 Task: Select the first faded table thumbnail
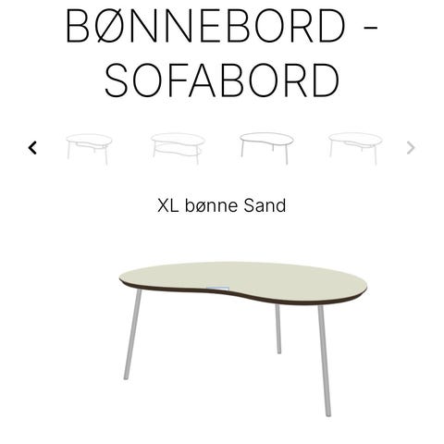click(x=89, y=149)
